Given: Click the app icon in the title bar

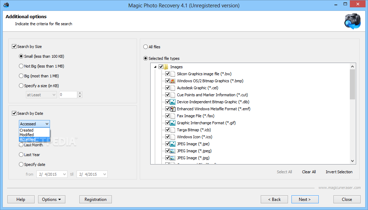Looking at the screenshot, I should tap(6, 5).
